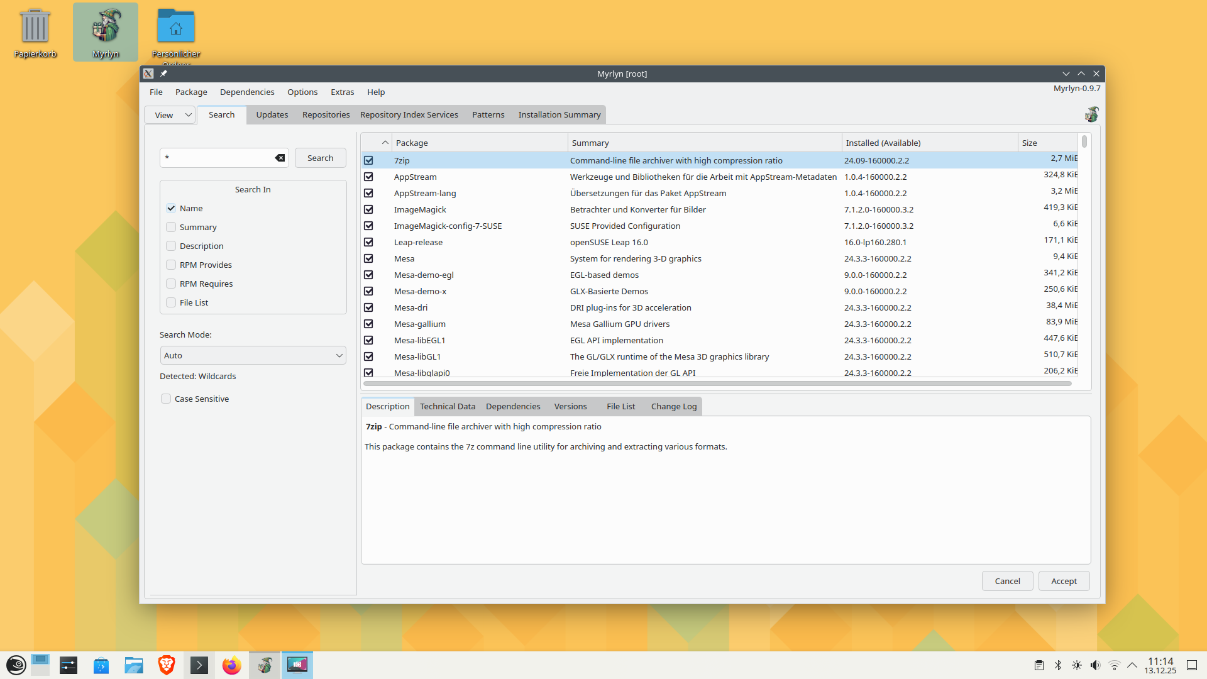Image resolution: width=1207 pixels, height=679 pixels.
Task: Switch to the Repositories tab
Action: point(326,114)
